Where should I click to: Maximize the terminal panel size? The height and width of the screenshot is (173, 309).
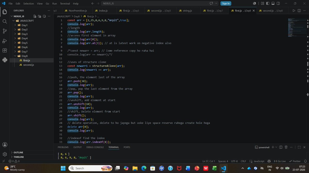[x=299, y=147]
